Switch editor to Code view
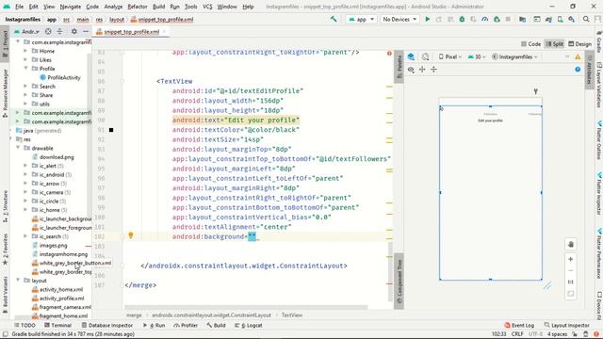Image resolution: width=603 pixels, height=339 pixels. (530, 44)
